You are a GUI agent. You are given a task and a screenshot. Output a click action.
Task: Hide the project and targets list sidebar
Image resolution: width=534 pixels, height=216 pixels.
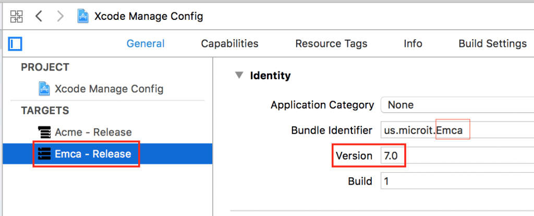15,44
